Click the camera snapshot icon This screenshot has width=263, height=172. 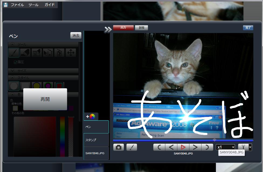(x=119, y=147)
